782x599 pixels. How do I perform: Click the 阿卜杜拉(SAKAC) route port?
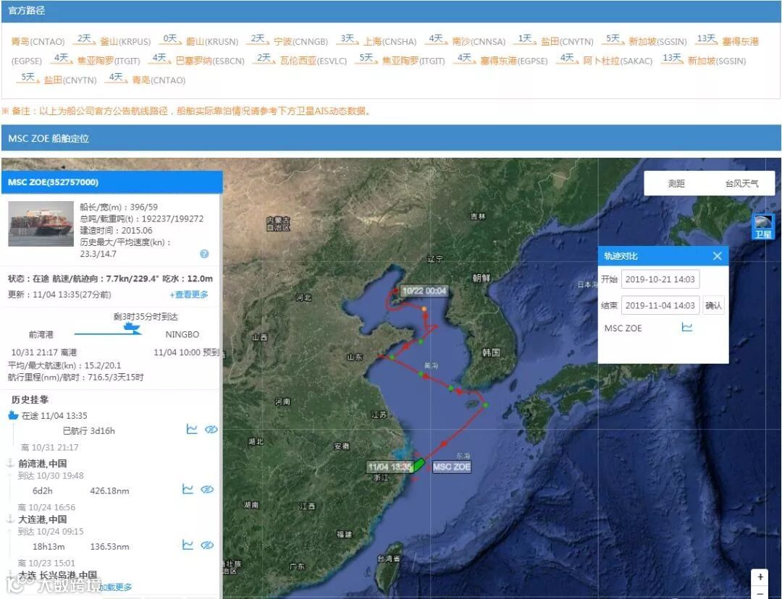tap(618, 61)
